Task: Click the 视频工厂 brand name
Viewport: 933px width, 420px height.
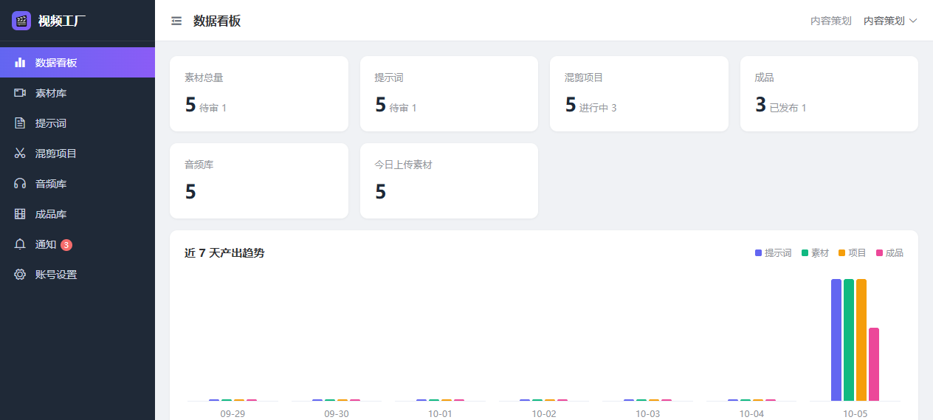Action: (62, 21)
